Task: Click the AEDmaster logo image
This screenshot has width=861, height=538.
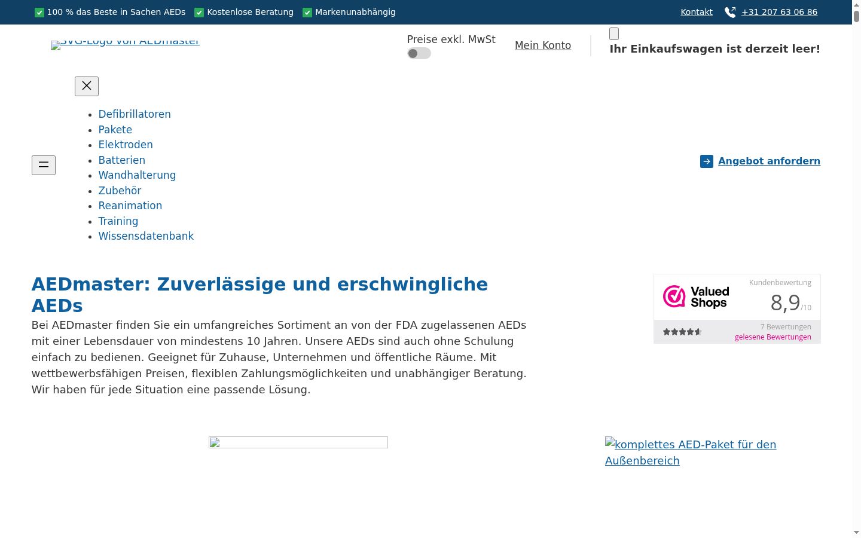Action: (x=125, y=43)
